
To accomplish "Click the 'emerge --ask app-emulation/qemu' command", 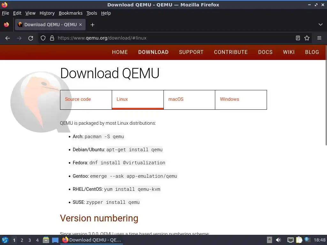I will tap(134, 176).
